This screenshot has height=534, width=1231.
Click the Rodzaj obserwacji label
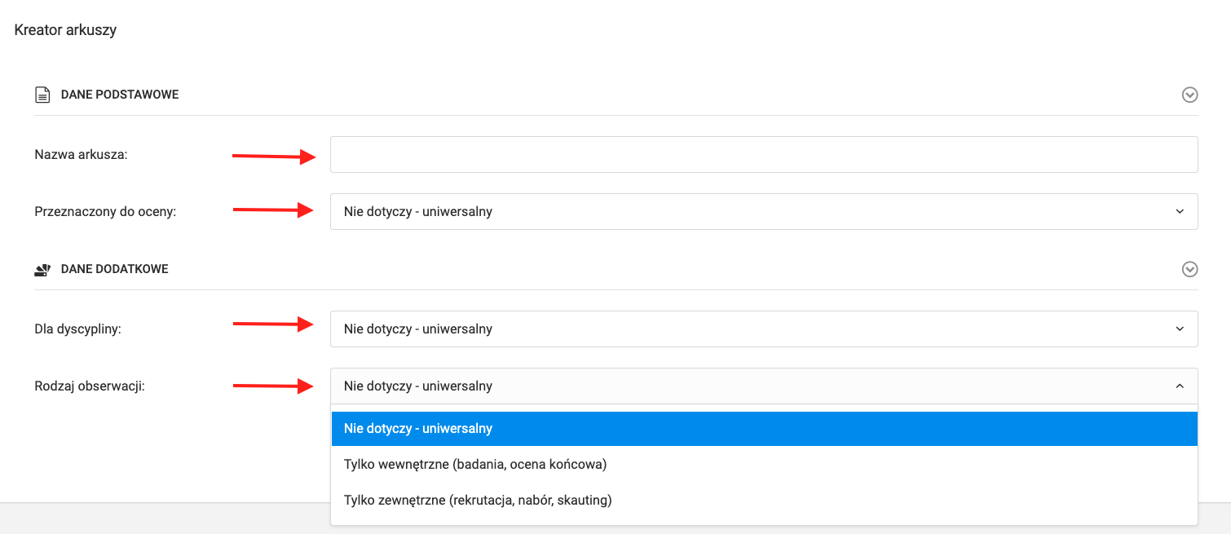[x=90, y=386]
